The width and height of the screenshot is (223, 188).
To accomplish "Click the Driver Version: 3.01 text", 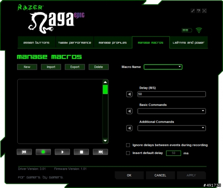I will [32, 169].
